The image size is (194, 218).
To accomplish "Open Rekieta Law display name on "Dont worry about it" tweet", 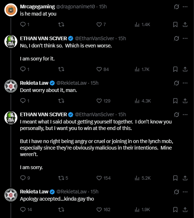I will (x=34, y=83).
